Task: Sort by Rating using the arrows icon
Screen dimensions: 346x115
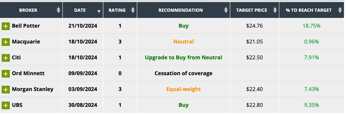Action: pyautogui.click(x=133, y=10)
